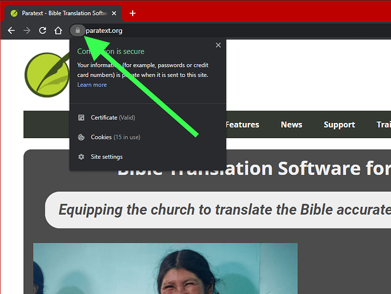Click the smiling woman photo
Viewport: 391px width, 294px height.
pos(166,268)
